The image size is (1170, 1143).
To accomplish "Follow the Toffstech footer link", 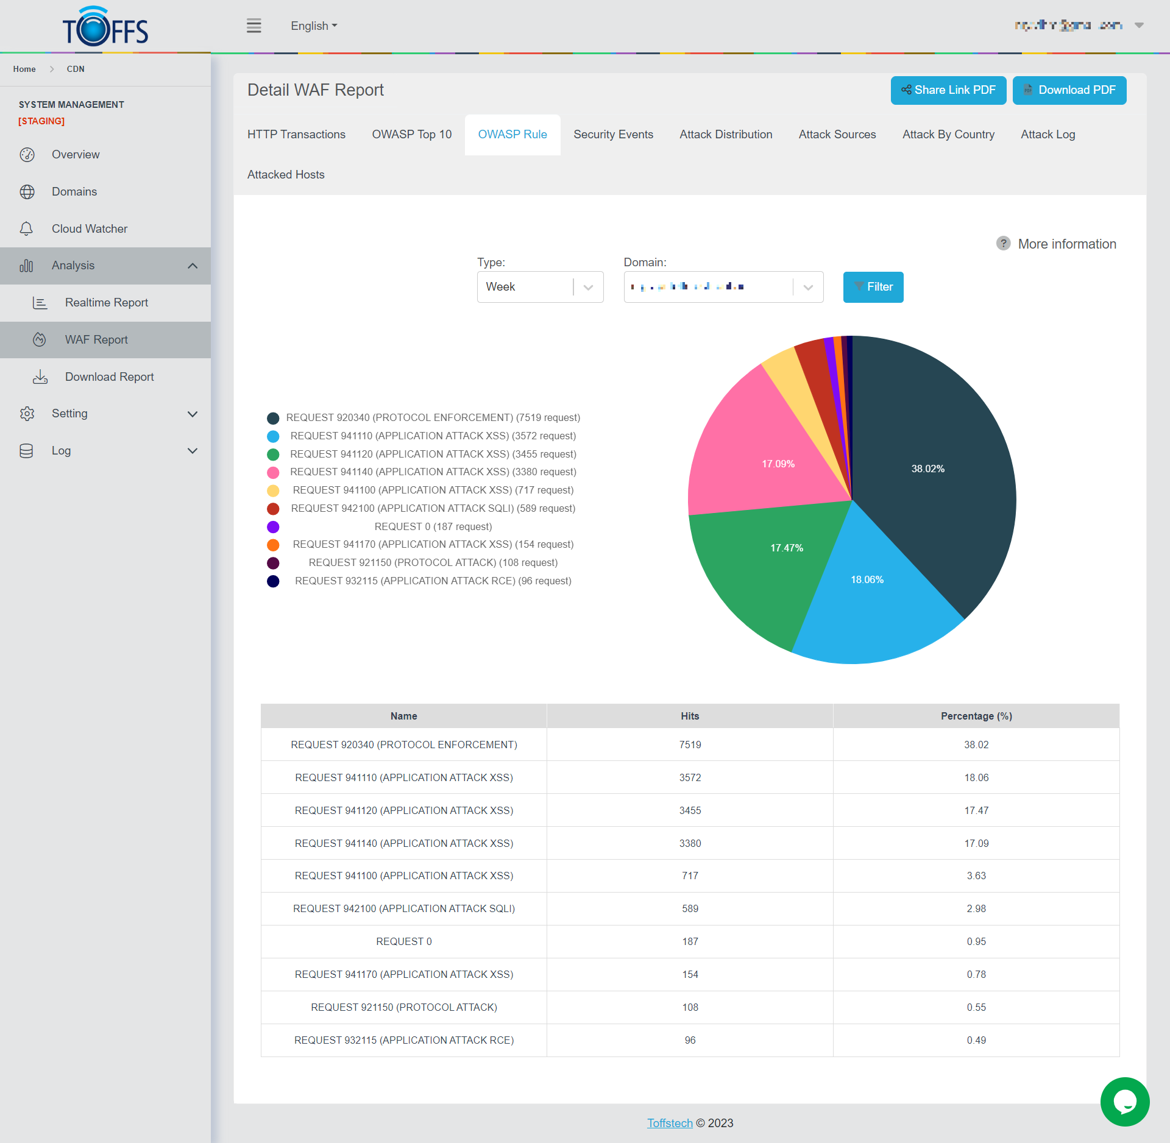I will [670, 1123].
